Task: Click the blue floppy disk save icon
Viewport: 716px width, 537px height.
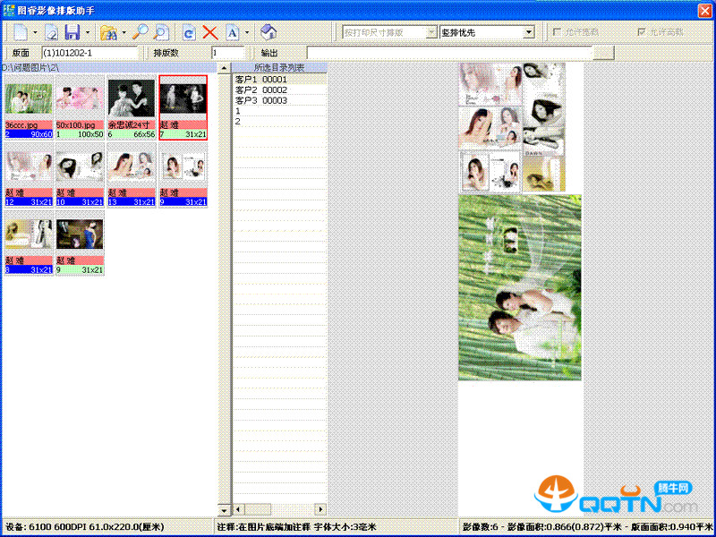Action: coord(72,32)
